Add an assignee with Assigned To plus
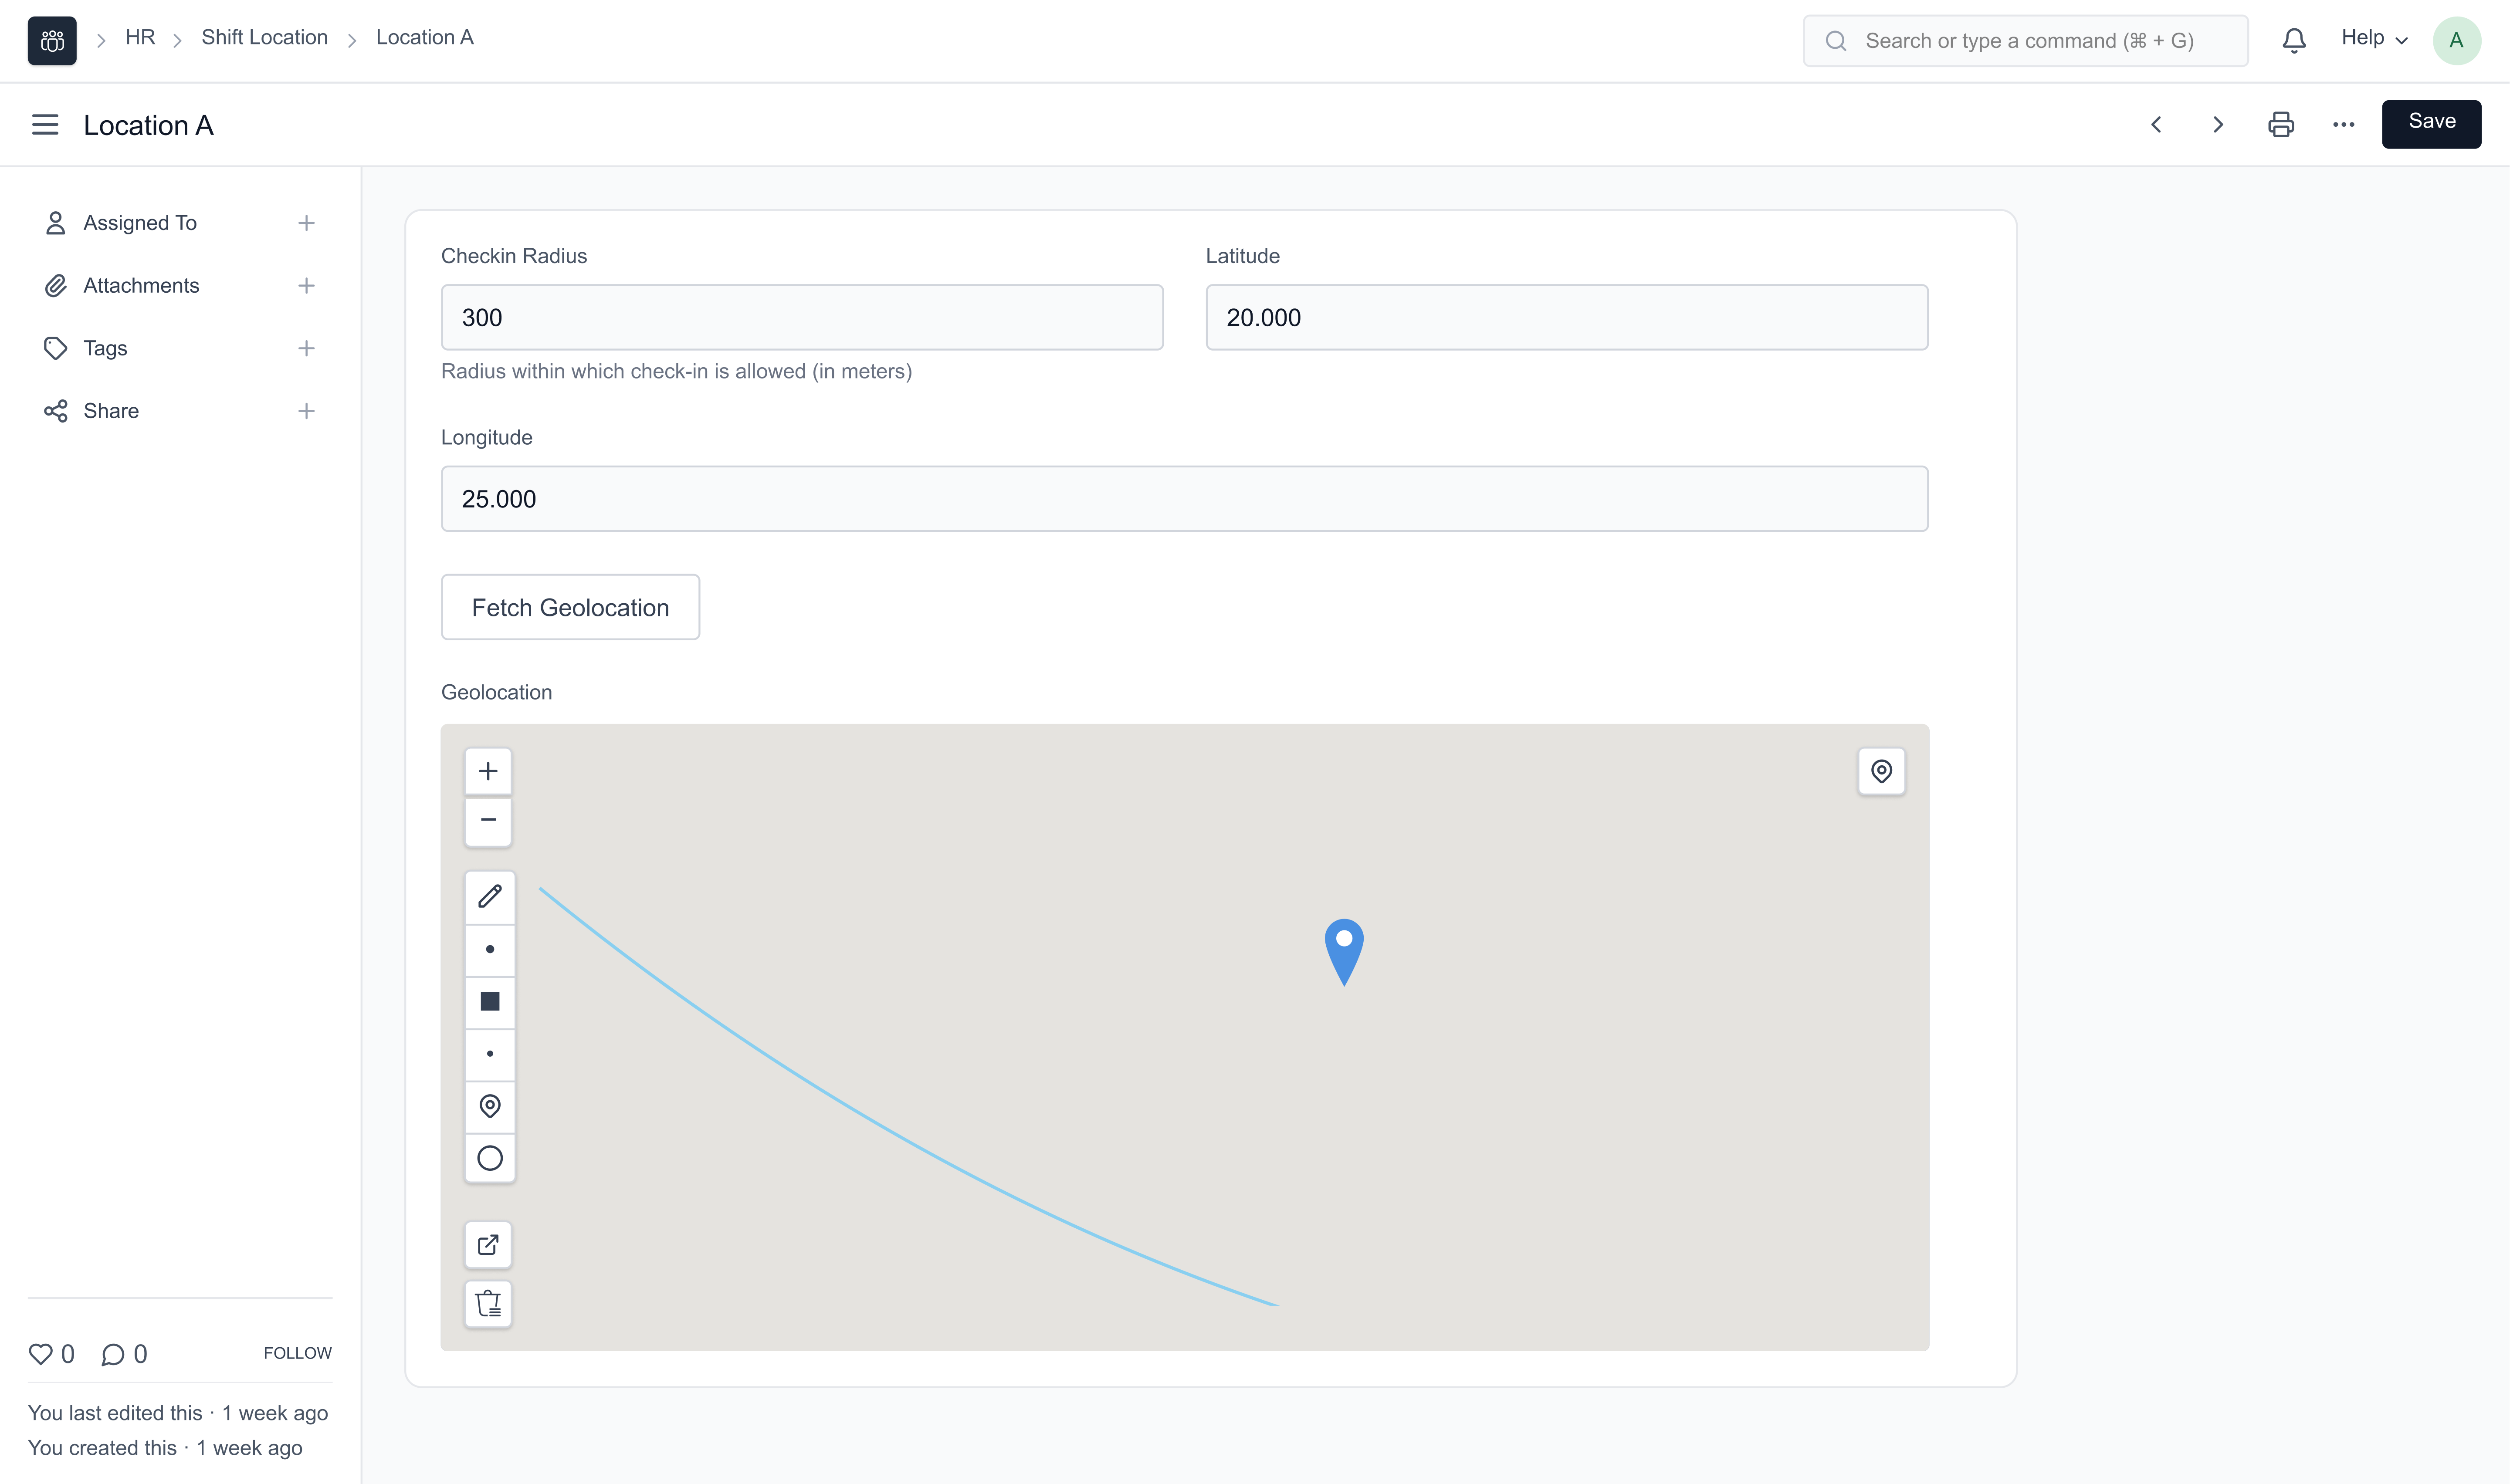2510x1484 pixels. pos(306,223)
